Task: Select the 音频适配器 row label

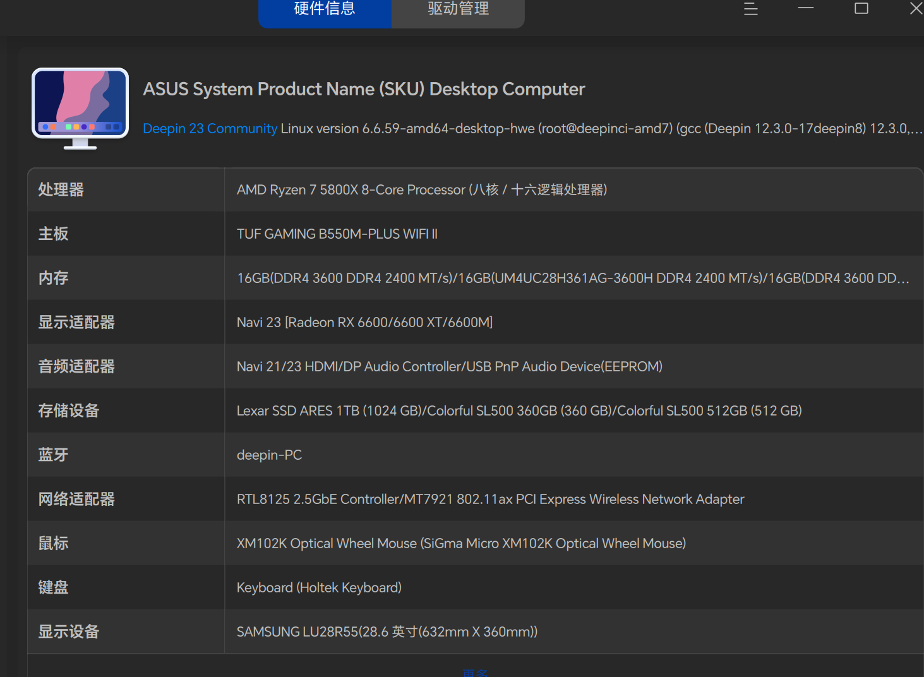Action: (x=76, y=366)
